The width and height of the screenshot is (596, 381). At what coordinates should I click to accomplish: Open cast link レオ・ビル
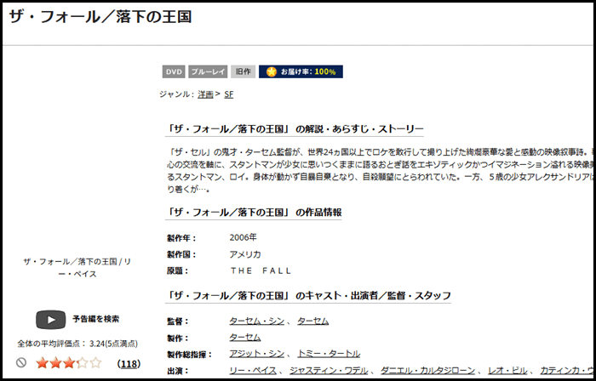507,371
